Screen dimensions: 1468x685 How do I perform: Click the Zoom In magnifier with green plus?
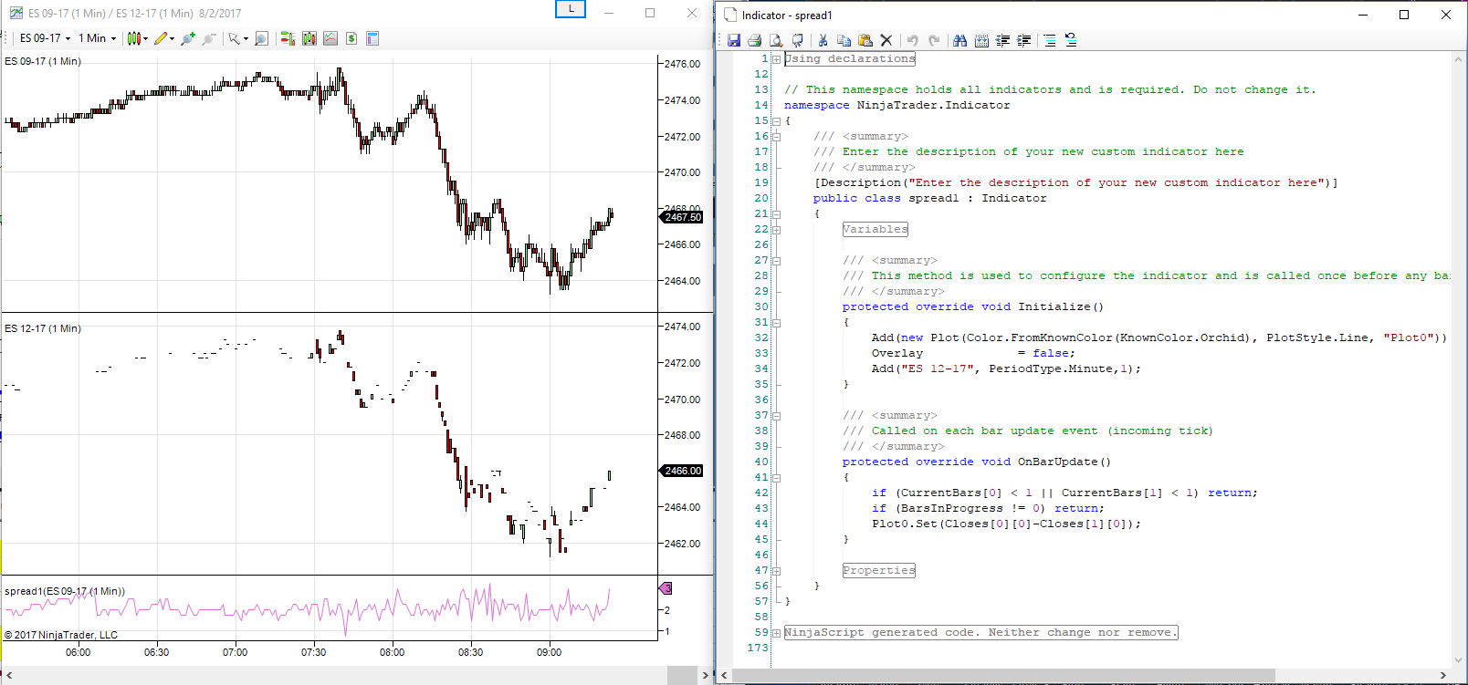188,38
